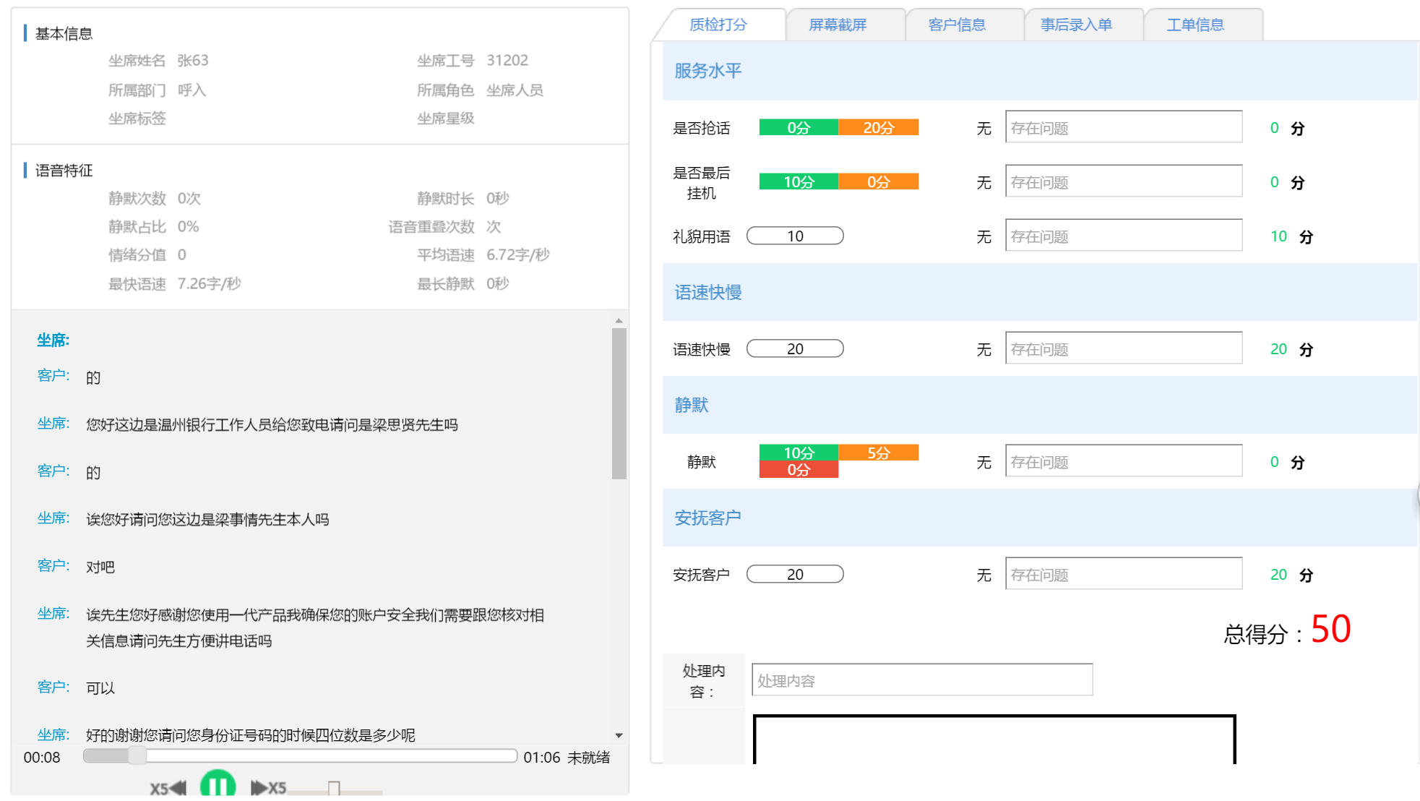The width and height of the screenshot is (1420, 801).
Task: Pause audio with the green pause button
Action: click(218, 786)
